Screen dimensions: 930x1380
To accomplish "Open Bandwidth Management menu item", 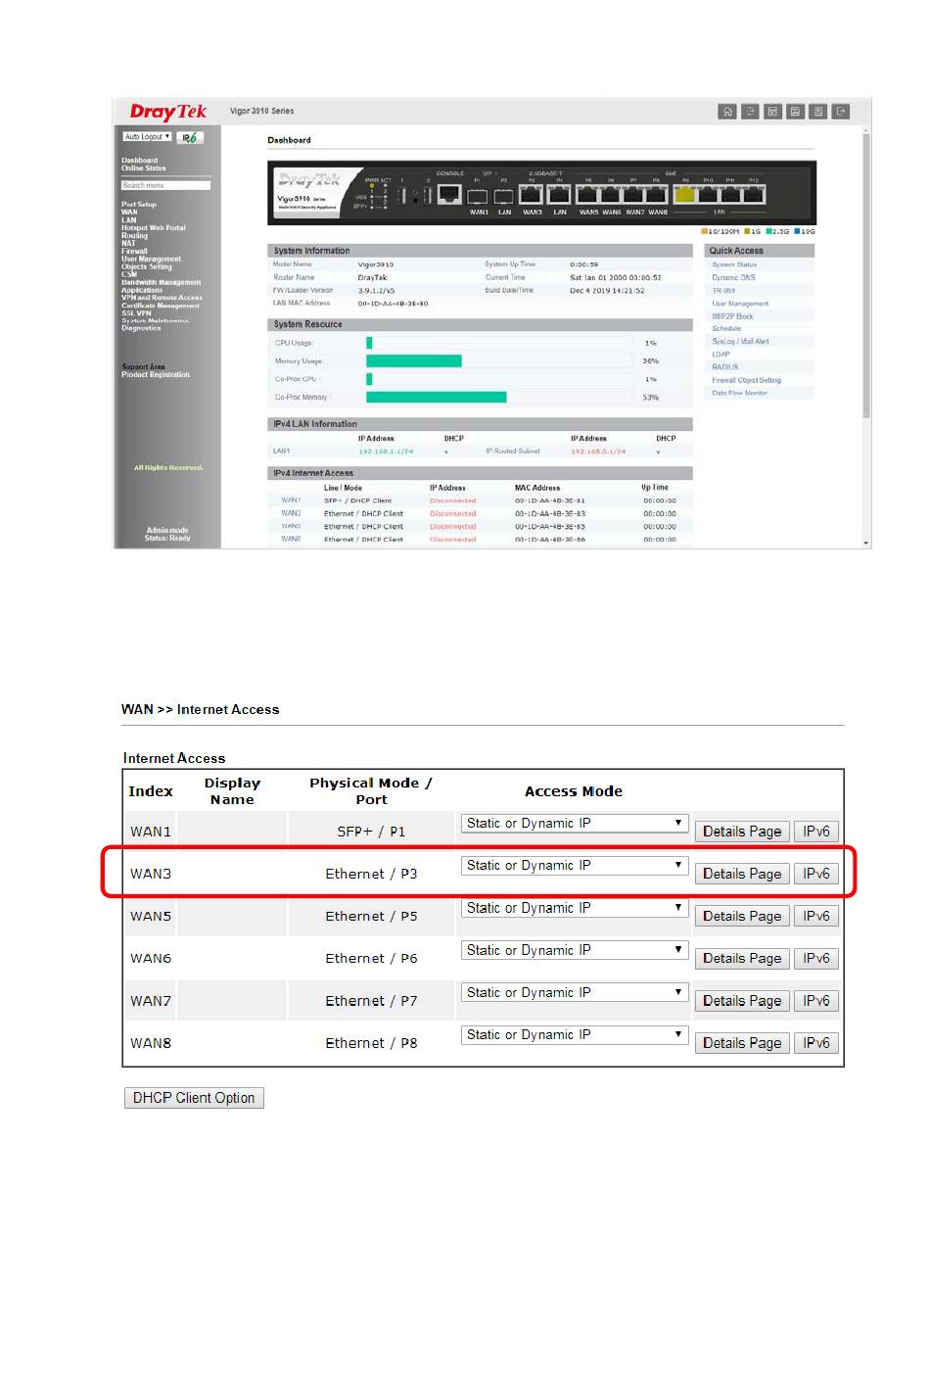I will pos(162,282).
